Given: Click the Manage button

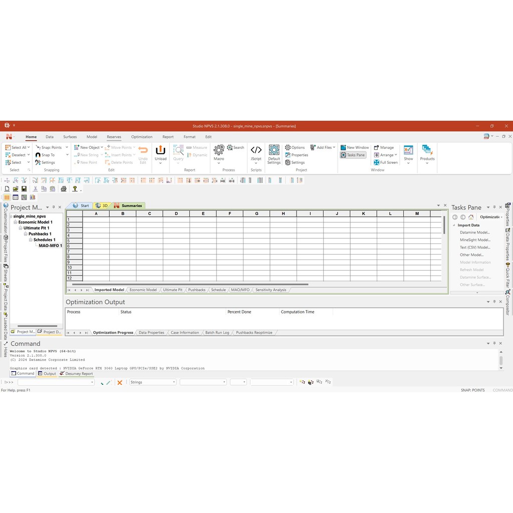Looking at the screenshot, I should (x=384, y=148).
